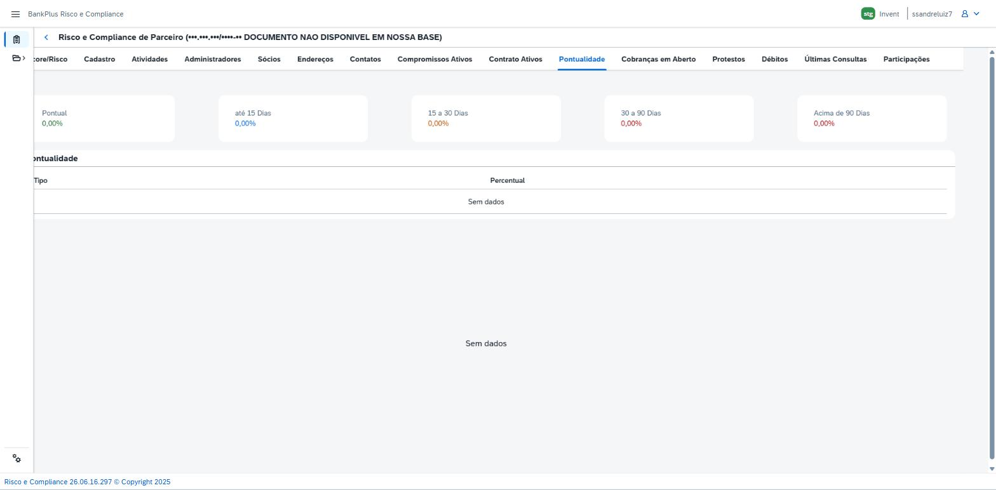
Task: Select the Contrato Ativos tab
Action: click(x=516, y=59)
